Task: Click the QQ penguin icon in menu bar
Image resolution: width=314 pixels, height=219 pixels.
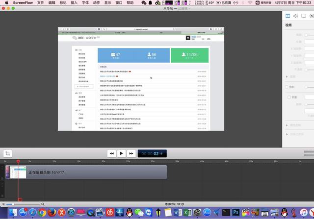Action: (151, 3)
